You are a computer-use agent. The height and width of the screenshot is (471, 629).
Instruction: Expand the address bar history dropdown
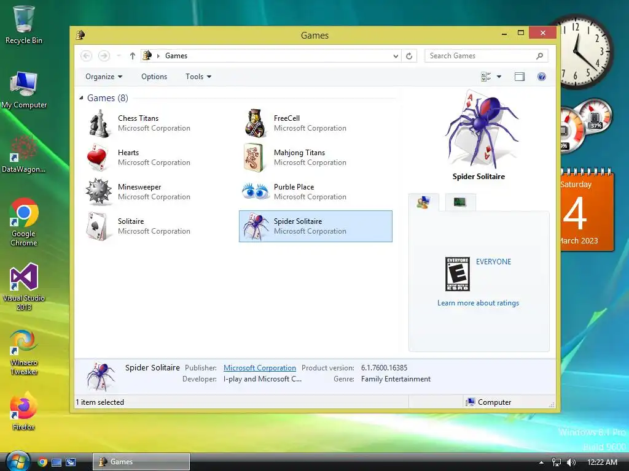click(x=396, y=56)
